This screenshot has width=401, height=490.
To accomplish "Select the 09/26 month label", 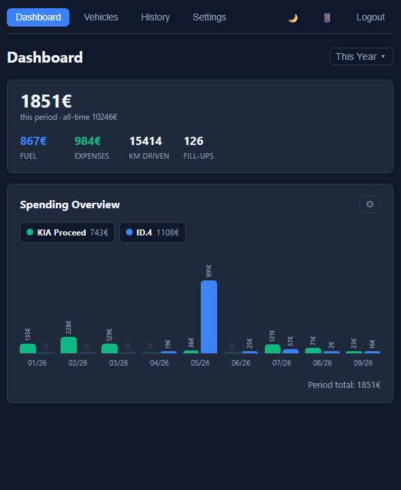I will [363, 363].
